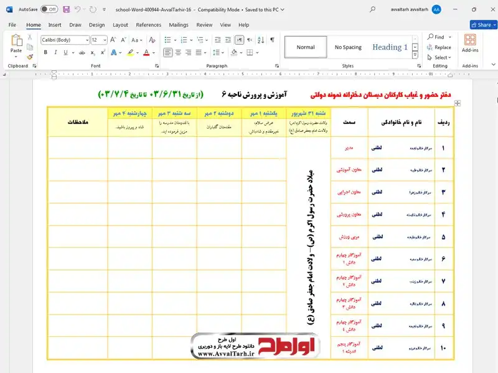Click the Share button
The width and height of the screenshot is (498, 373).
483,25
